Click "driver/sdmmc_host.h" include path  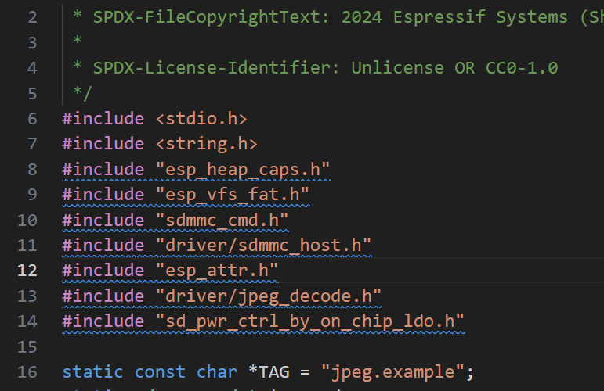264,246
